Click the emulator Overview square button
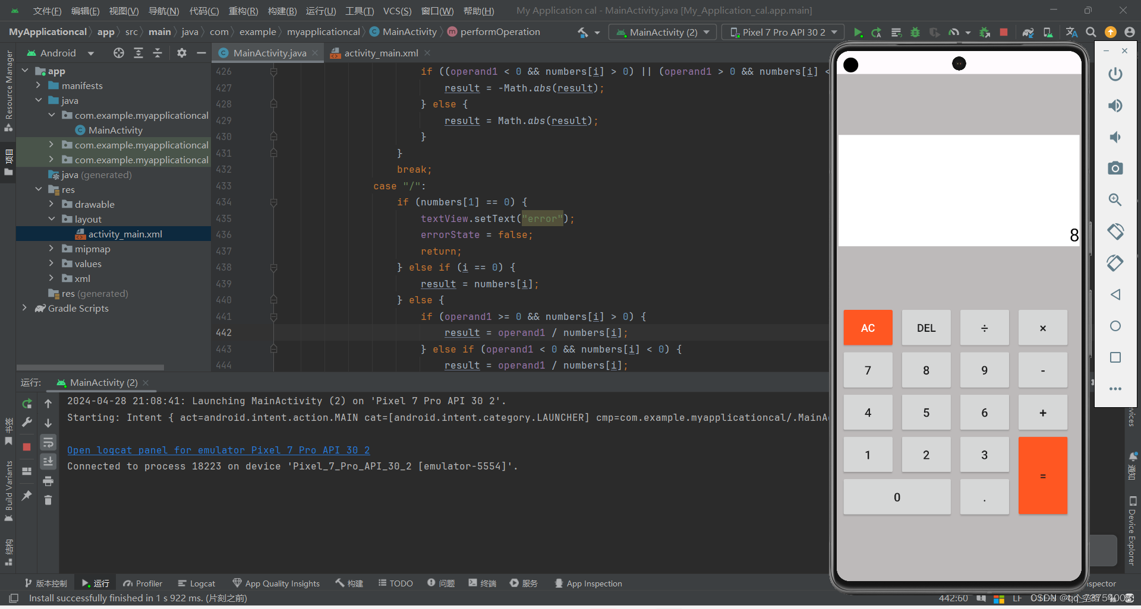Screen dimensions: 1141x609 point(1115,357)
